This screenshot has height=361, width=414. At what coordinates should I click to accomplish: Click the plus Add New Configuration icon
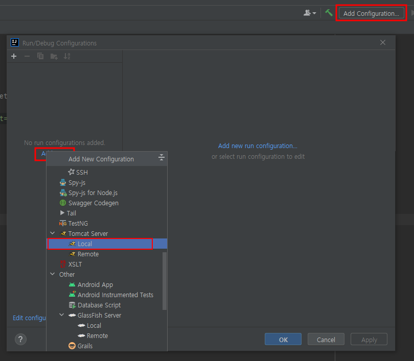pos(14,56)
